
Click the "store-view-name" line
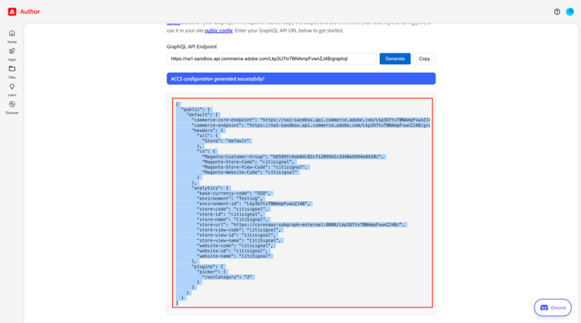click(x=240, y=240)
